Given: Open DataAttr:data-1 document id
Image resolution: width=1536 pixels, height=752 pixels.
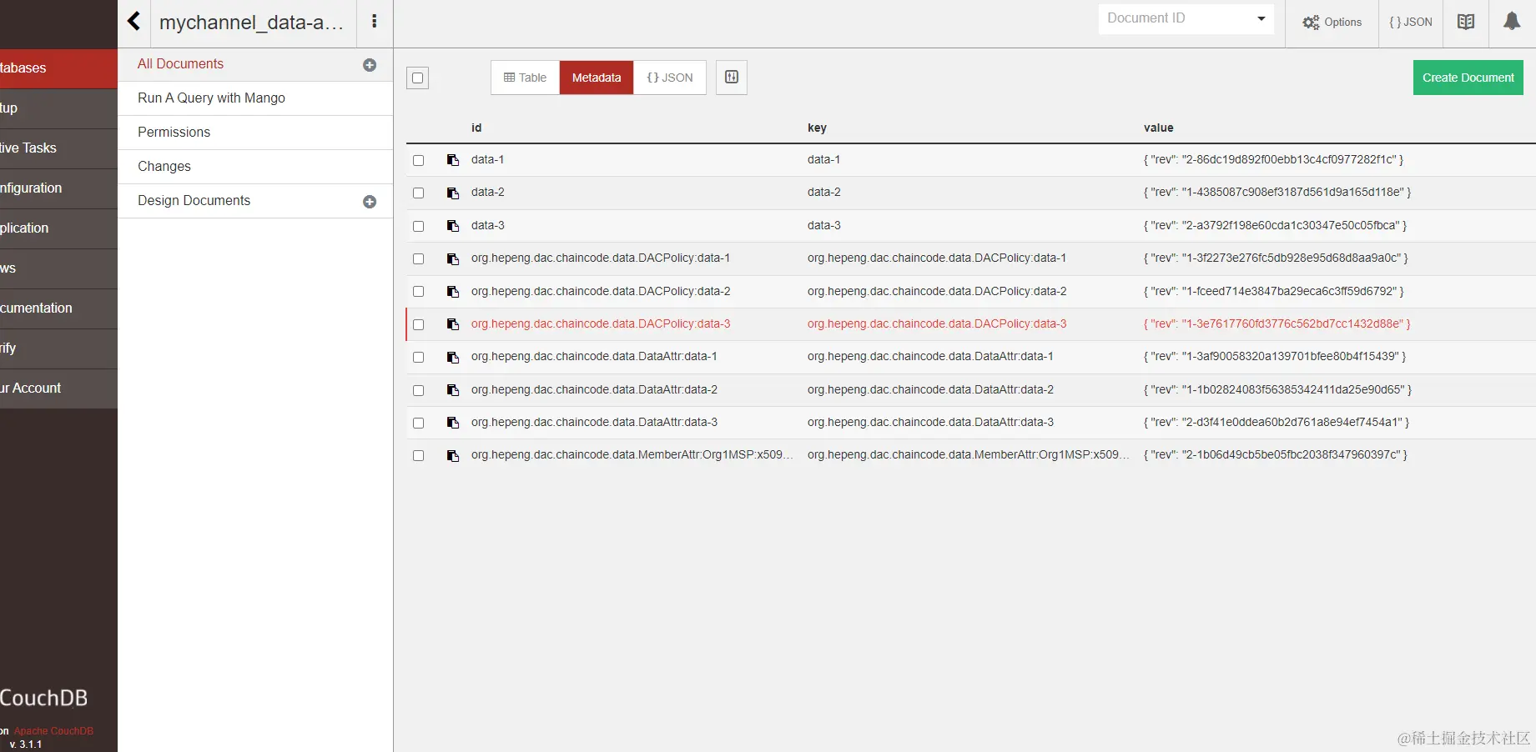Looking at the screenshot, I should pyautogui.click(x=594, y=357).
